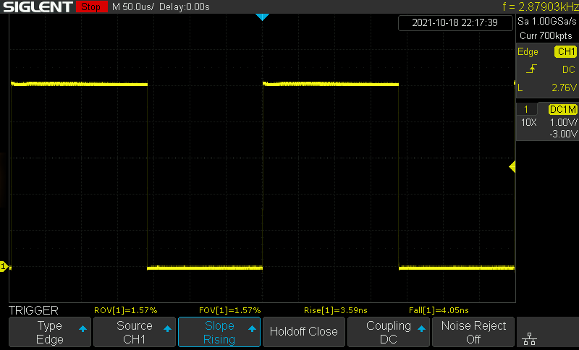This screenshot has width=579, height=350.
Task: Click the channel 1 ground level marker
Action: click(4, 266)
